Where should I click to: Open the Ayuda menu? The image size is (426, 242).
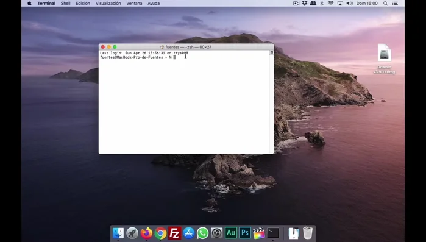click(x=154, y=3)
